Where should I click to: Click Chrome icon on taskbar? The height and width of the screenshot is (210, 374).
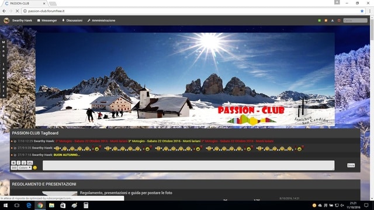(40, 205)
